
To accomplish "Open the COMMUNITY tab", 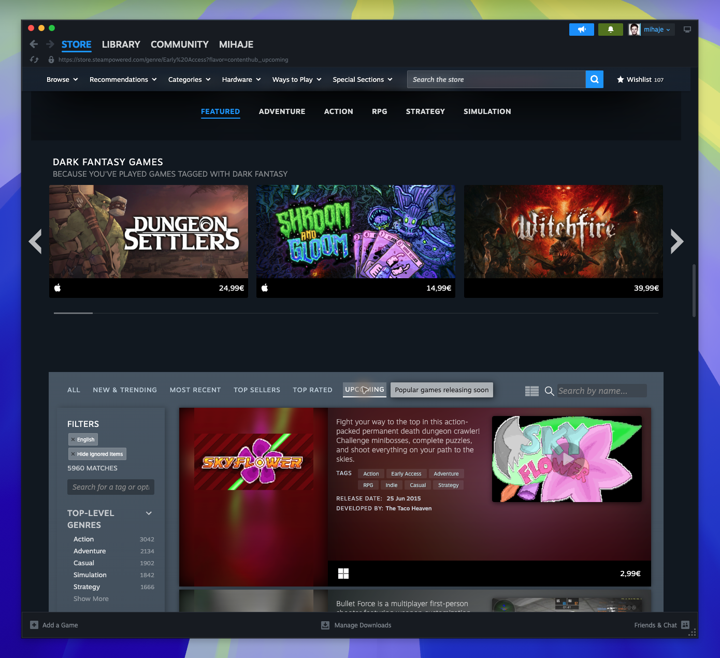I will tap(180, 45).
